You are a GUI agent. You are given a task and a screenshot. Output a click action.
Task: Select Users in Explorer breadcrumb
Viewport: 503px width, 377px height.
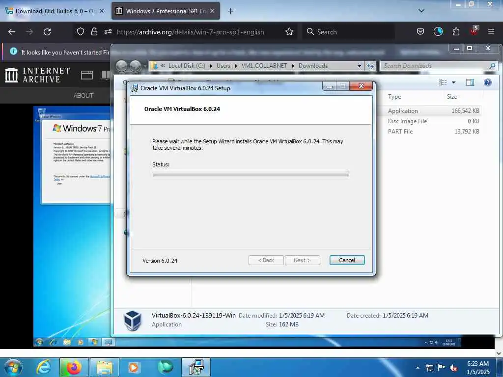224,66
